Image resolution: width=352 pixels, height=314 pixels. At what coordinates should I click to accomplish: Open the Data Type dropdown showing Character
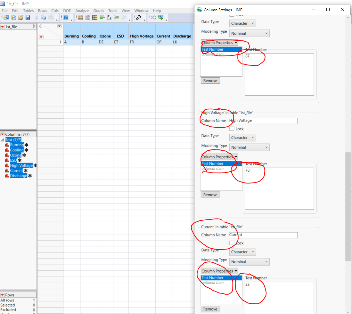point(242,23)
